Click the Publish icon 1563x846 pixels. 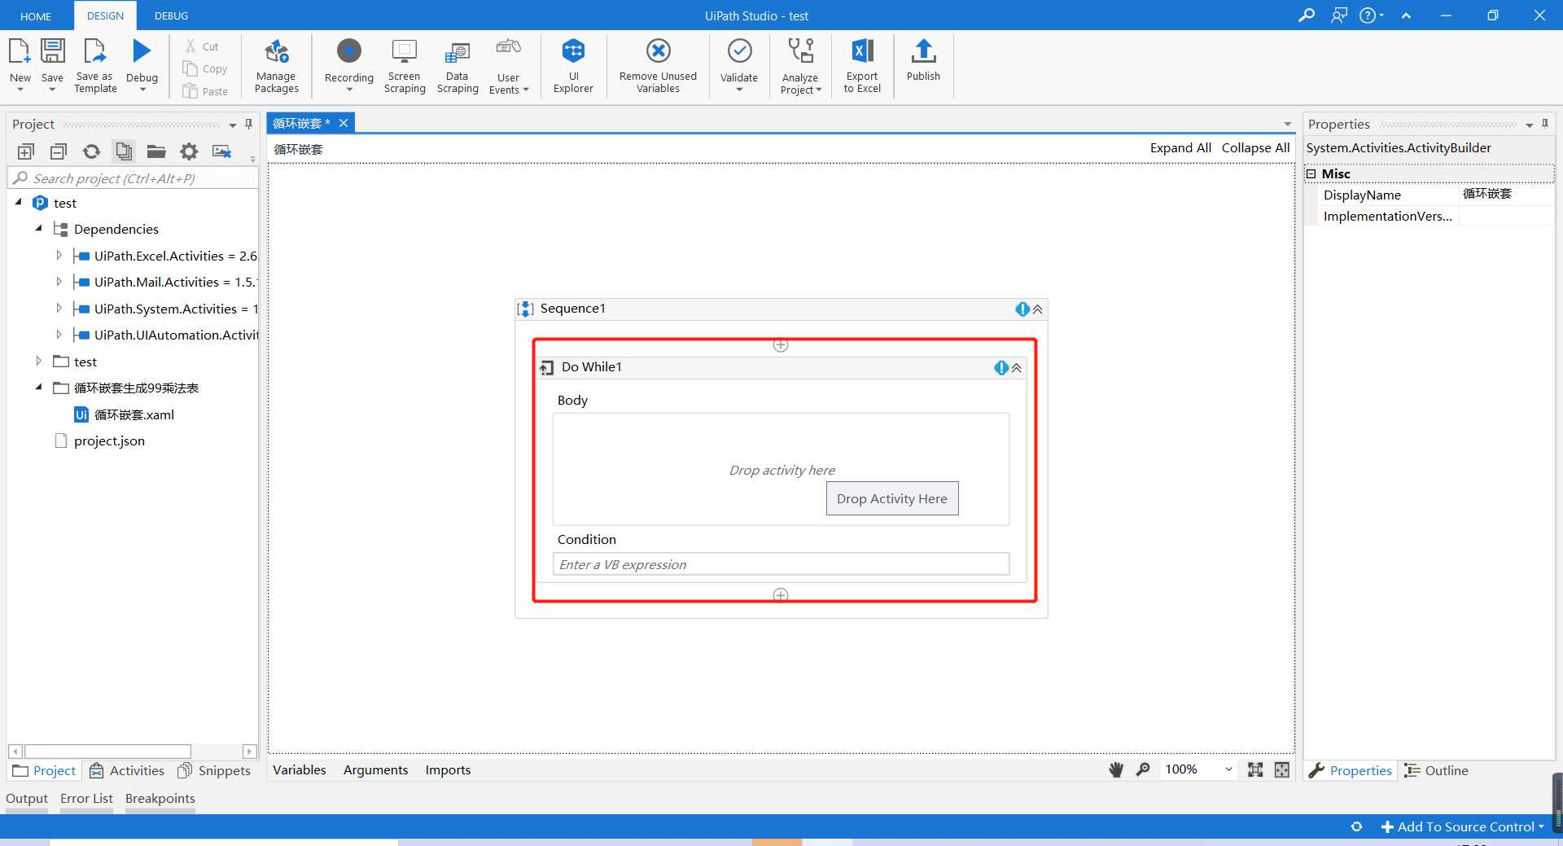click(923, 51)
